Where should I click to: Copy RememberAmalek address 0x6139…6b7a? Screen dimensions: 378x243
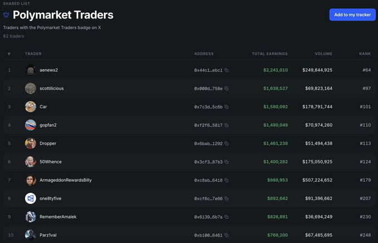(227, 217)
